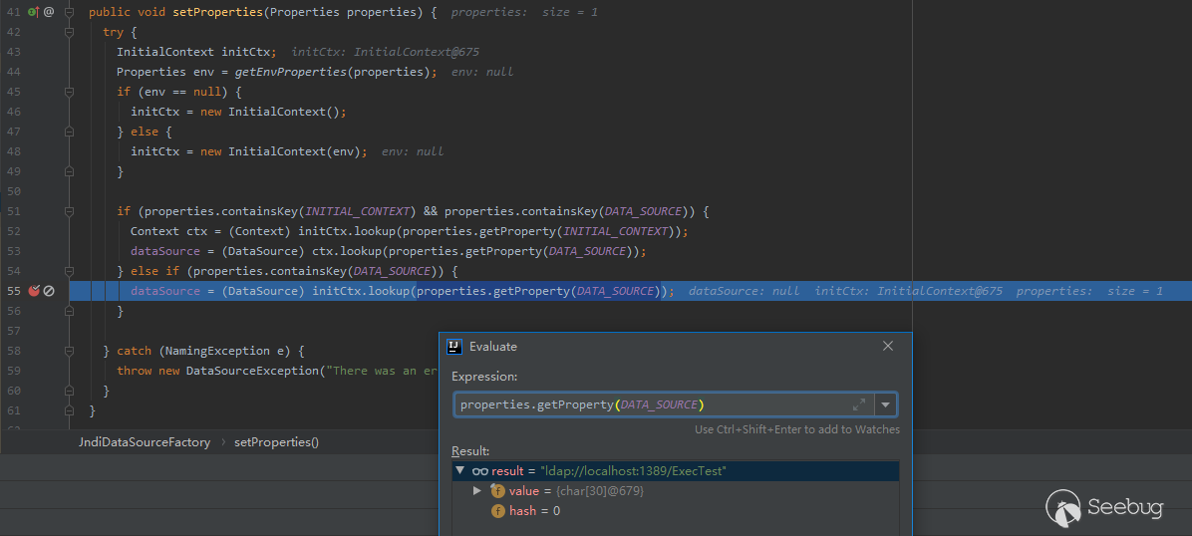Click the field icon next to hash
This screenshot has height=536, width=1192.
coord(498,511)
